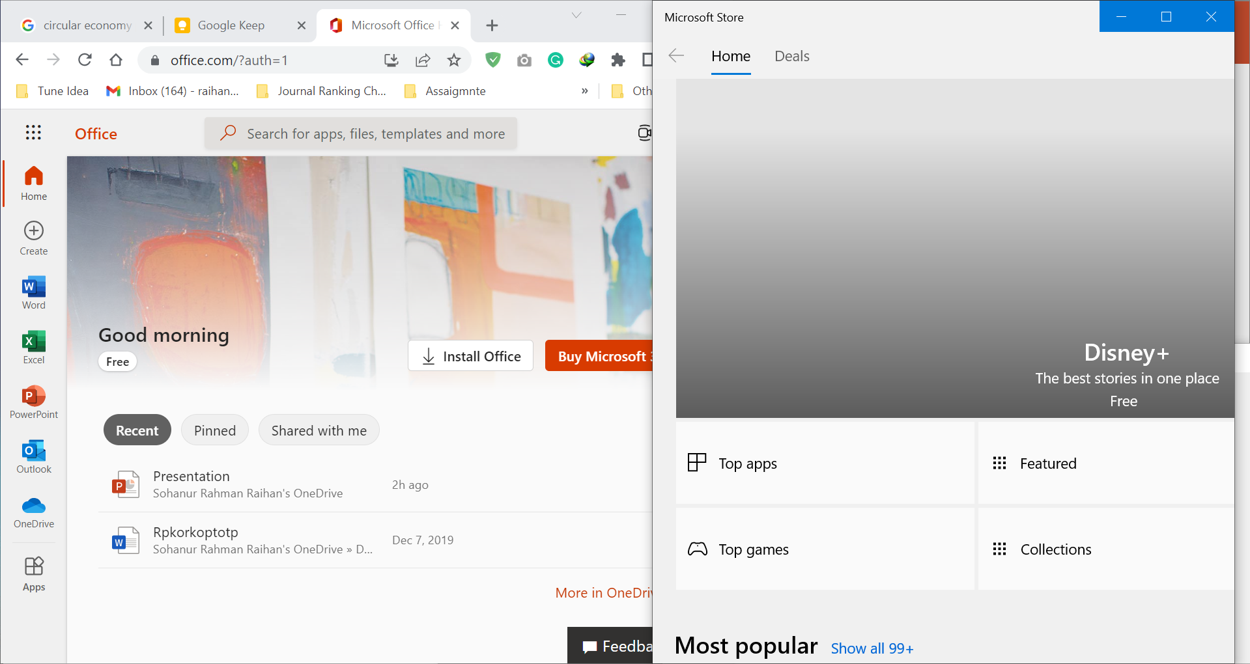Click the Office search box

click(x=361, y=133)
